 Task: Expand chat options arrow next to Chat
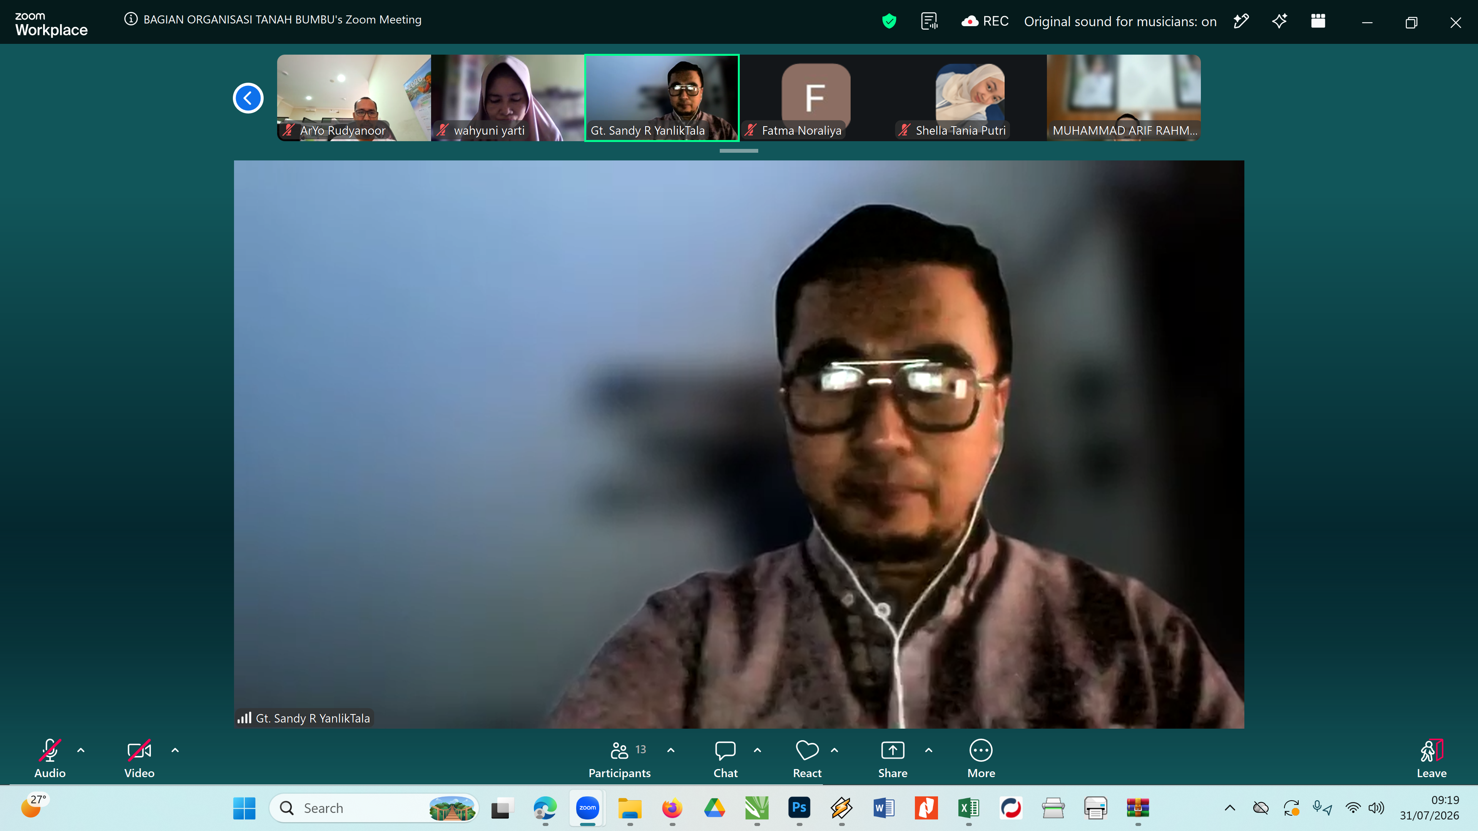tap(757, 750)
